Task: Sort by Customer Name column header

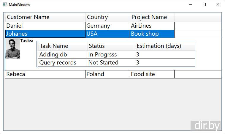Action: (28, 17)
